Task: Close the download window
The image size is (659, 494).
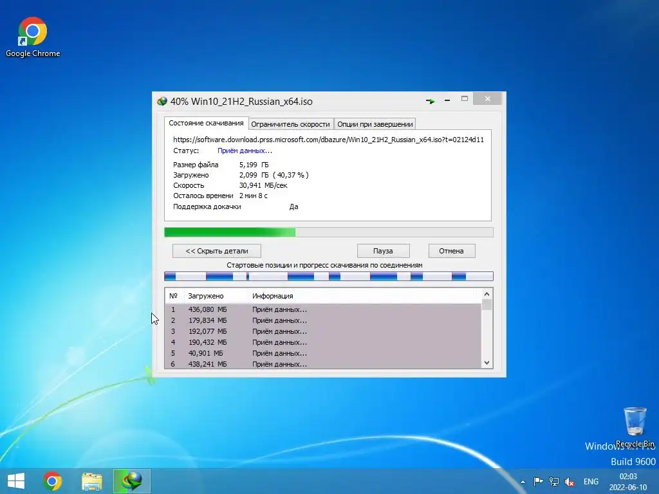Action: [488, 98]
